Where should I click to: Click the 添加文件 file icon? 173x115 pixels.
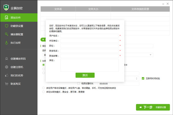coord(6,17)
